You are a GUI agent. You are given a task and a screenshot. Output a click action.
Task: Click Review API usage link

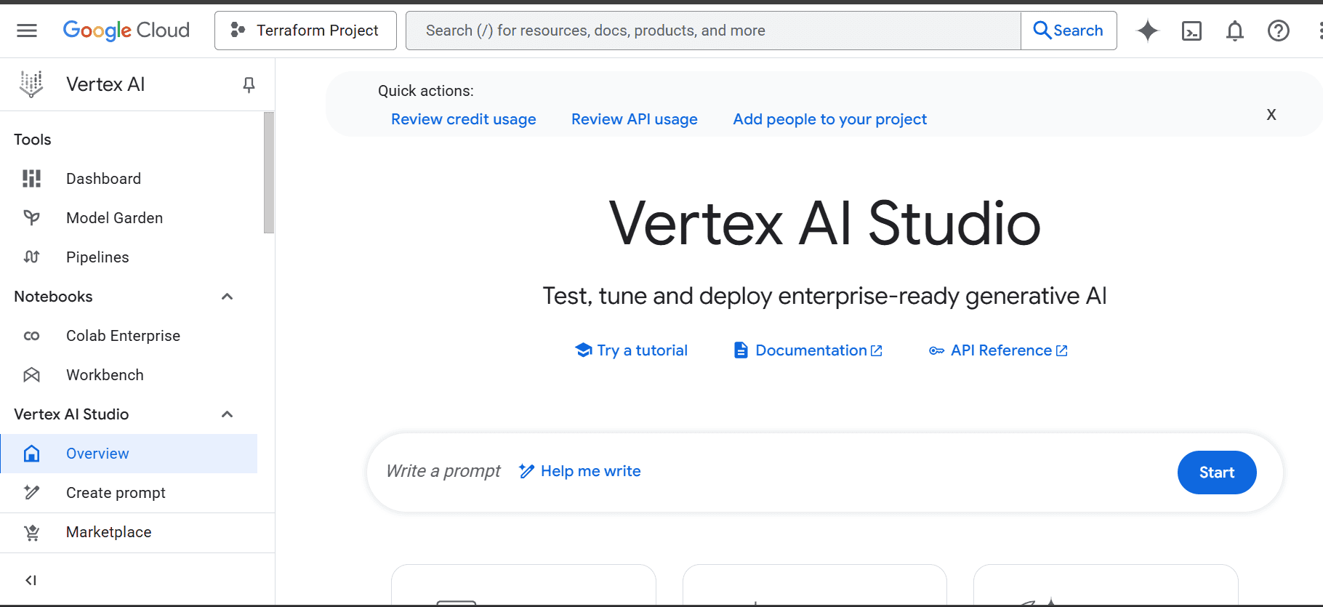tap(635, 119)
